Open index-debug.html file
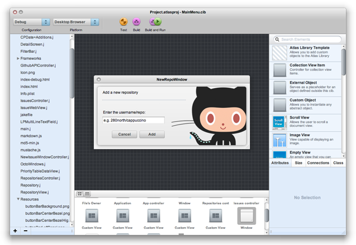 pos(35,79)
